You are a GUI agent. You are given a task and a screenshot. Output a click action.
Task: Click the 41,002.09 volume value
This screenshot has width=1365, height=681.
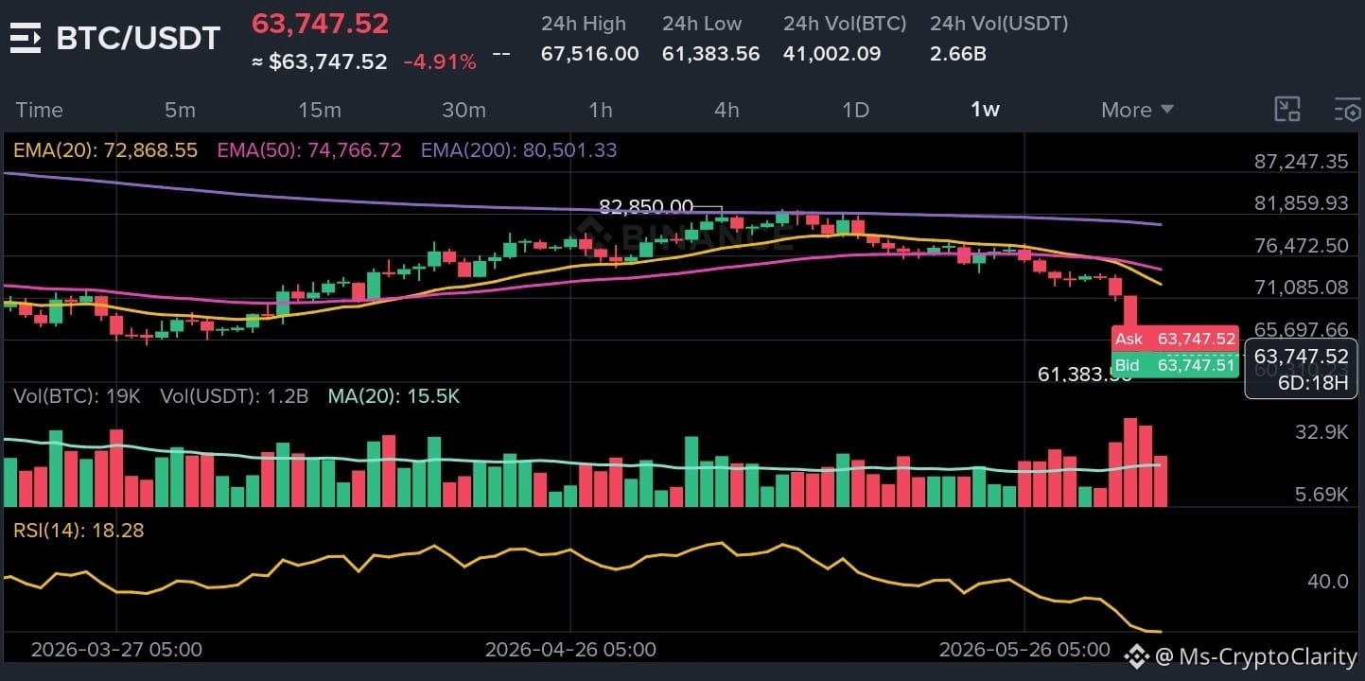point(831,54)
